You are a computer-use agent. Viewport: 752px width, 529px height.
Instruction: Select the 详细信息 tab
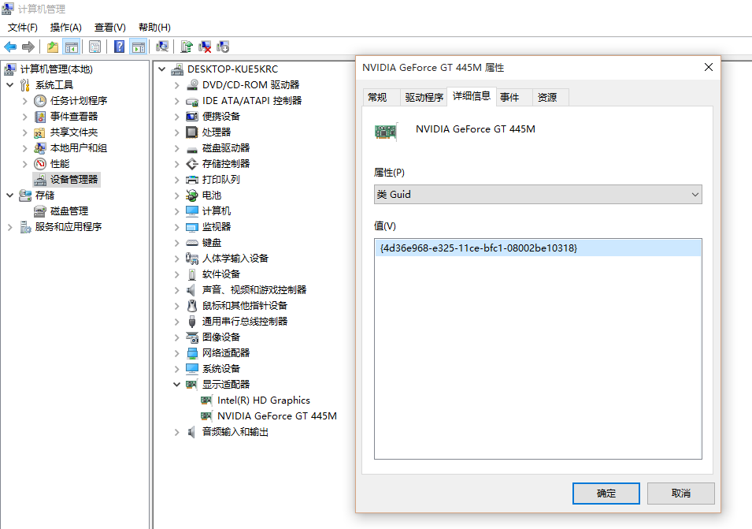pos(472,96)
